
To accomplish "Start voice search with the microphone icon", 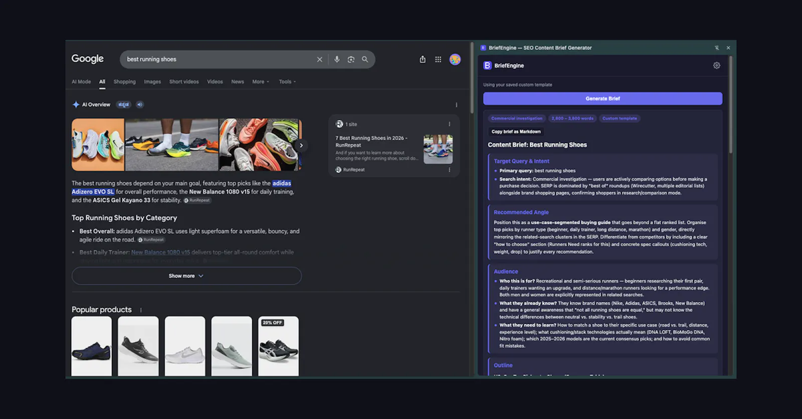I will tap(337, 59).
